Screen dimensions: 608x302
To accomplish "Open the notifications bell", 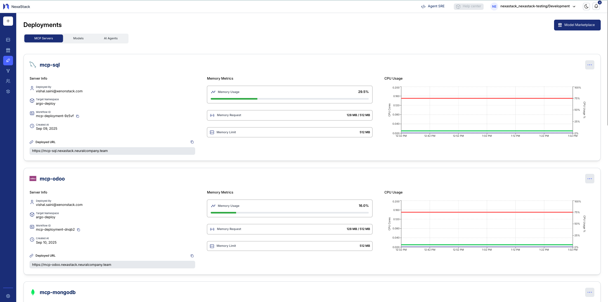I will tap(596, 6).
